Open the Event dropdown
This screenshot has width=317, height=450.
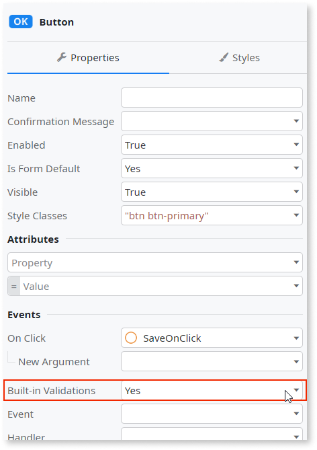pos(212,414)
